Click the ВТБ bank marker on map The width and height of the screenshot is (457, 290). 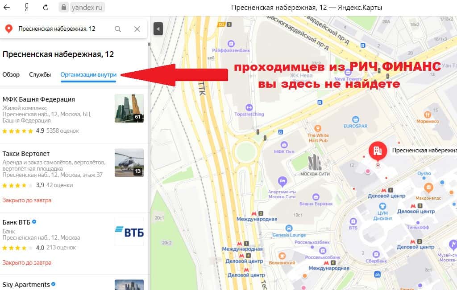click(353, 221)
